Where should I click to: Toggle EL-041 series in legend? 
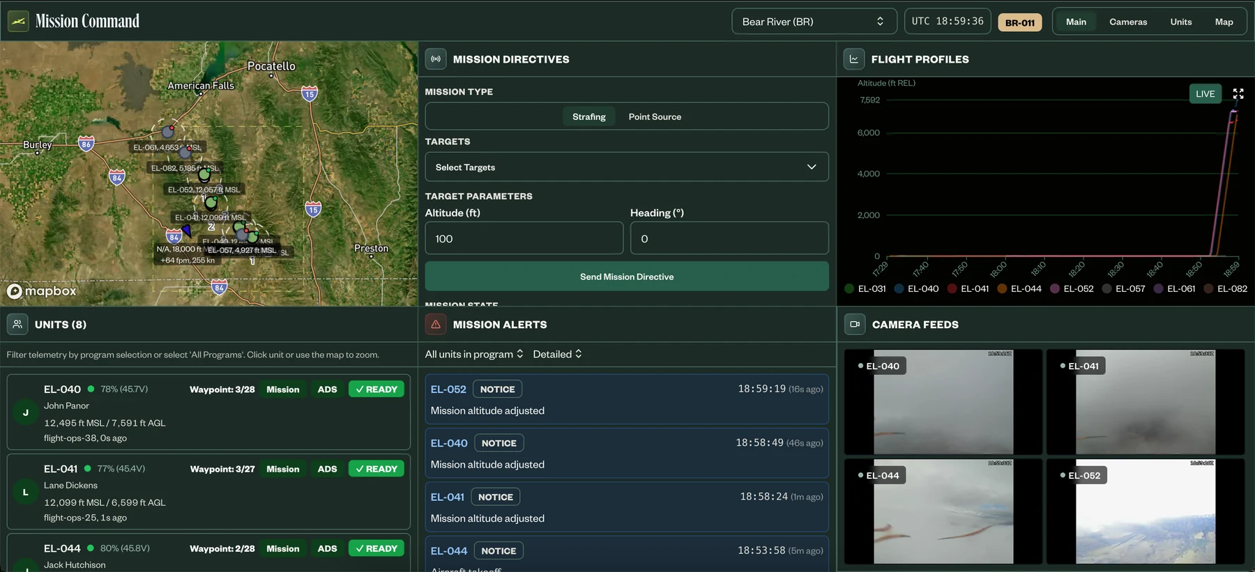[968, 288]
